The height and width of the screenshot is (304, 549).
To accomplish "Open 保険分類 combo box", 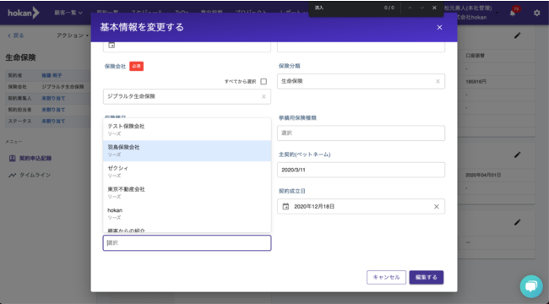I will (x=361, y=81).
